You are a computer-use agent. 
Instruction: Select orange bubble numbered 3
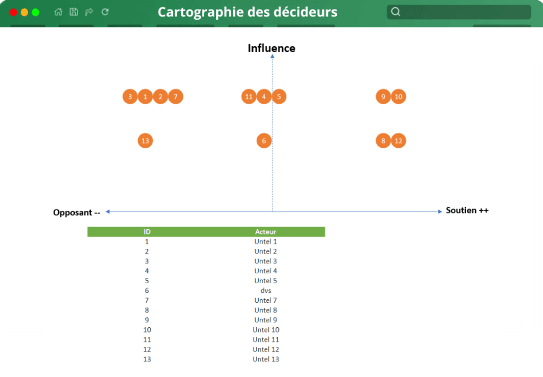pyautogui.click(x=130, y=97)
